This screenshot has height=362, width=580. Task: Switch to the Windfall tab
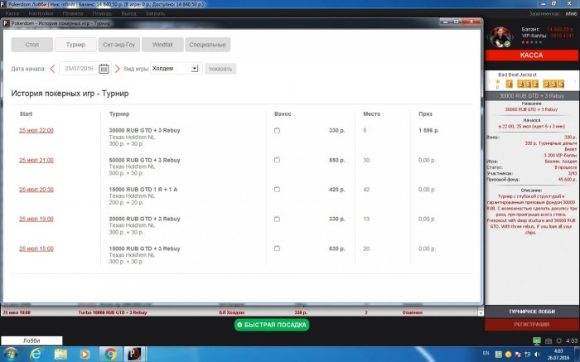click(x=162, y=45)
